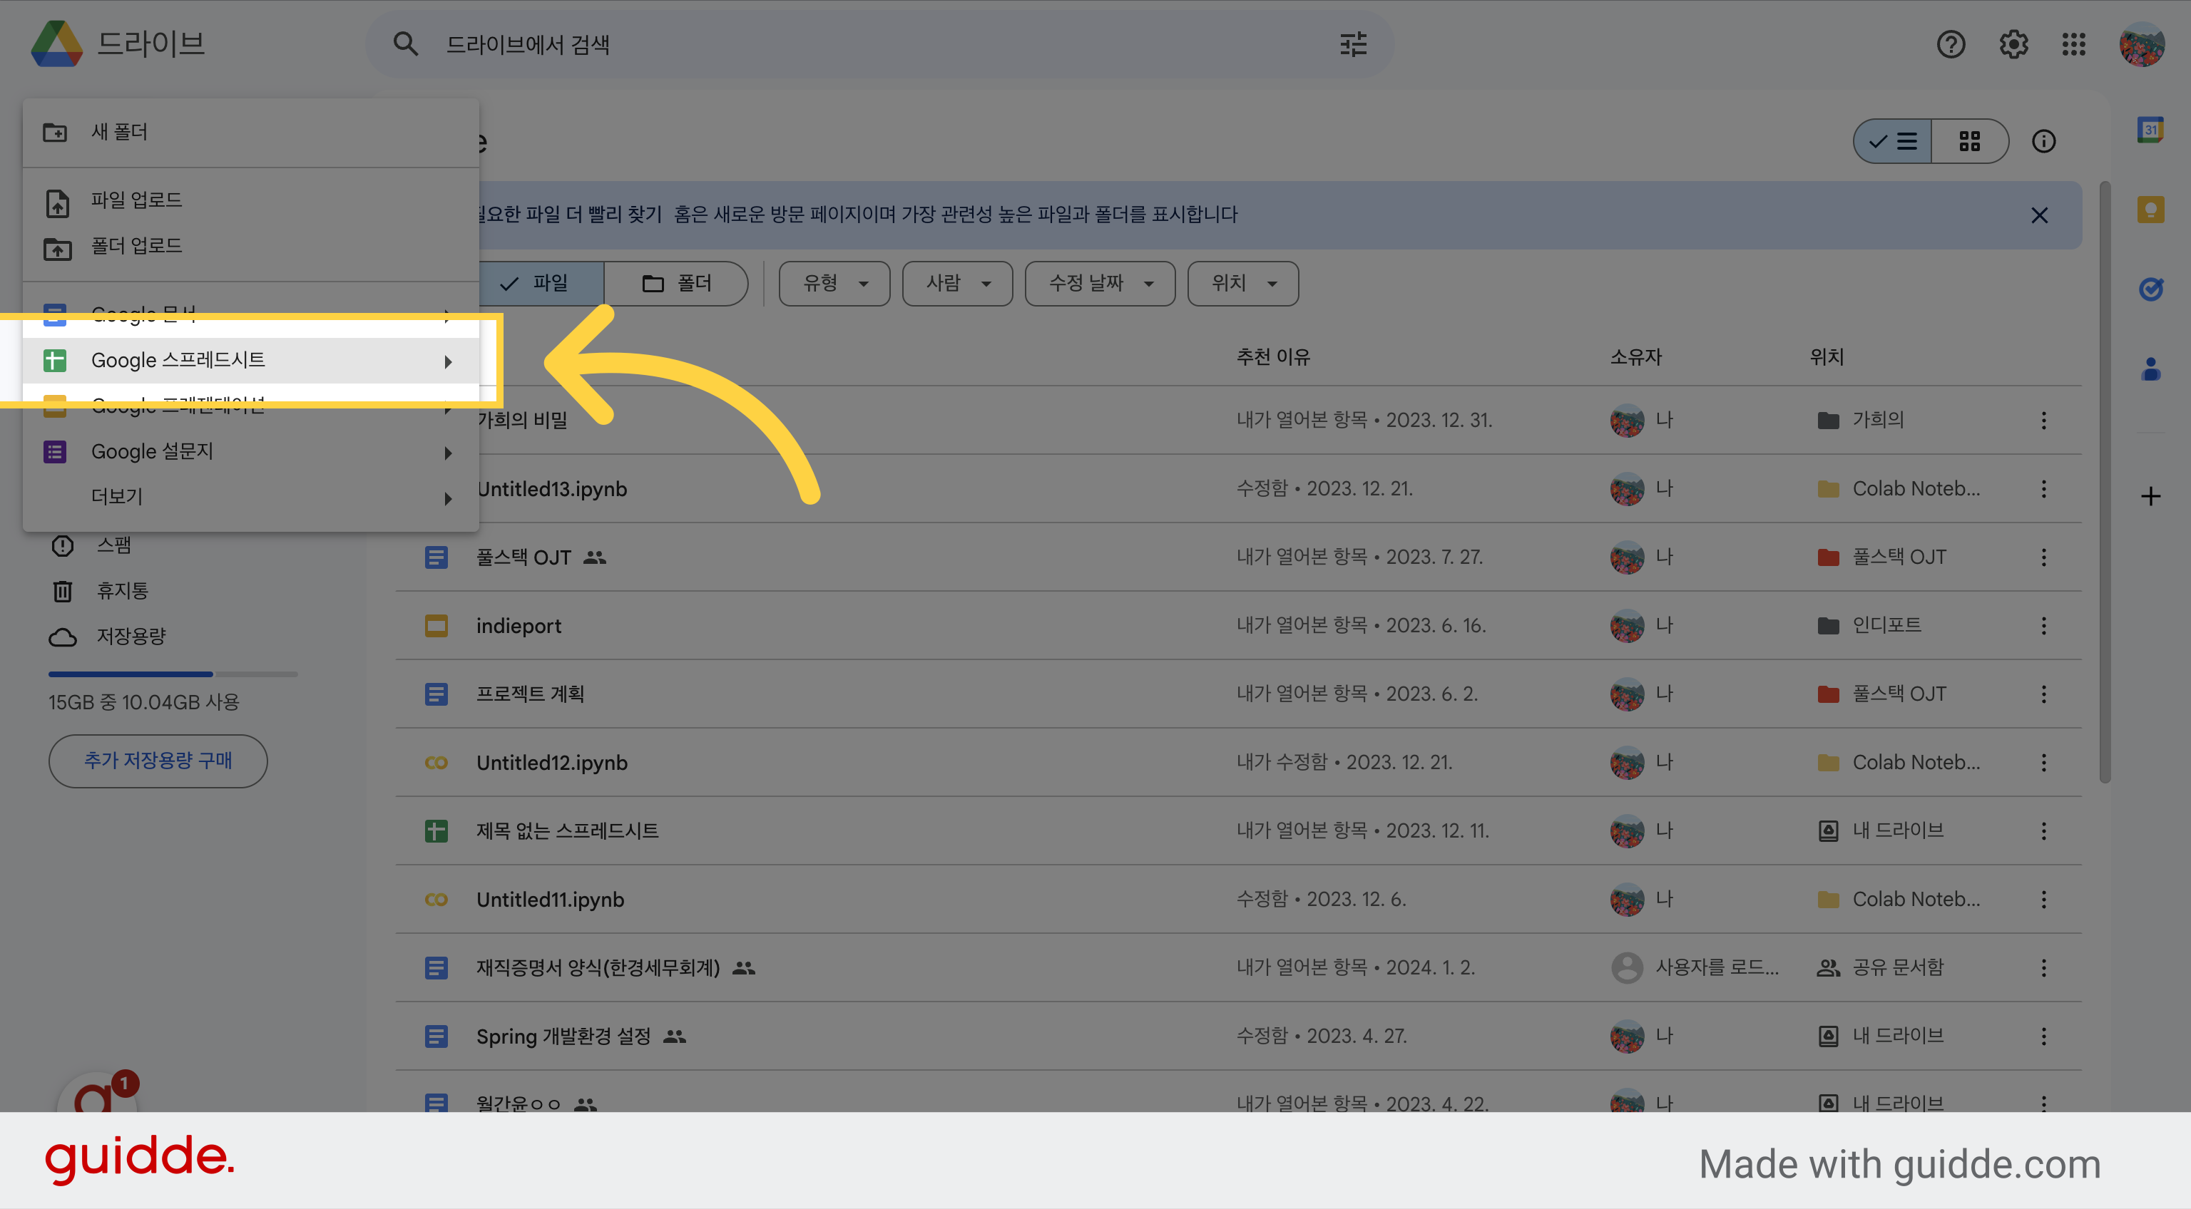Open the Google apps grid icon
This screenshot has height=1209, width=2191.
(x=2073, y=44)
